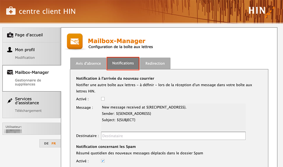283x167 pixels.
Task: Select the Notifications tab
Action: 123,63
